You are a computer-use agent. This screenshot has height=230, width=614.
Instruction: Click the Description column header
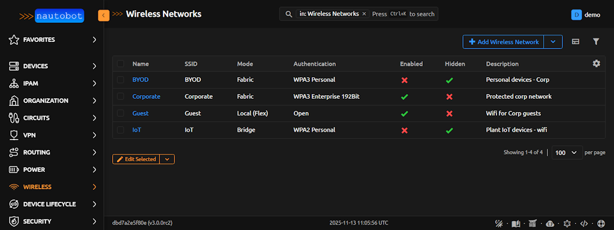502,63
